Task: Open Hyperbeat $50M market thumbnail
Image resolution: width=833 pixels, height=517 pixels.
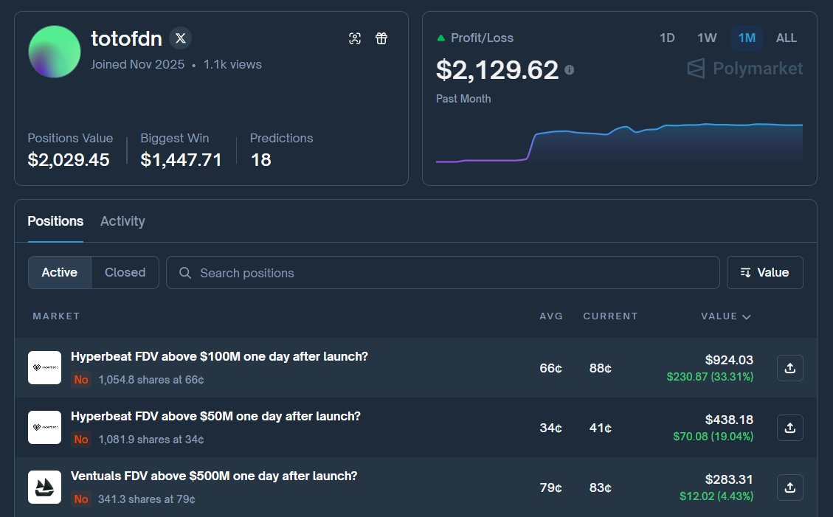Action: coord(44,427)
